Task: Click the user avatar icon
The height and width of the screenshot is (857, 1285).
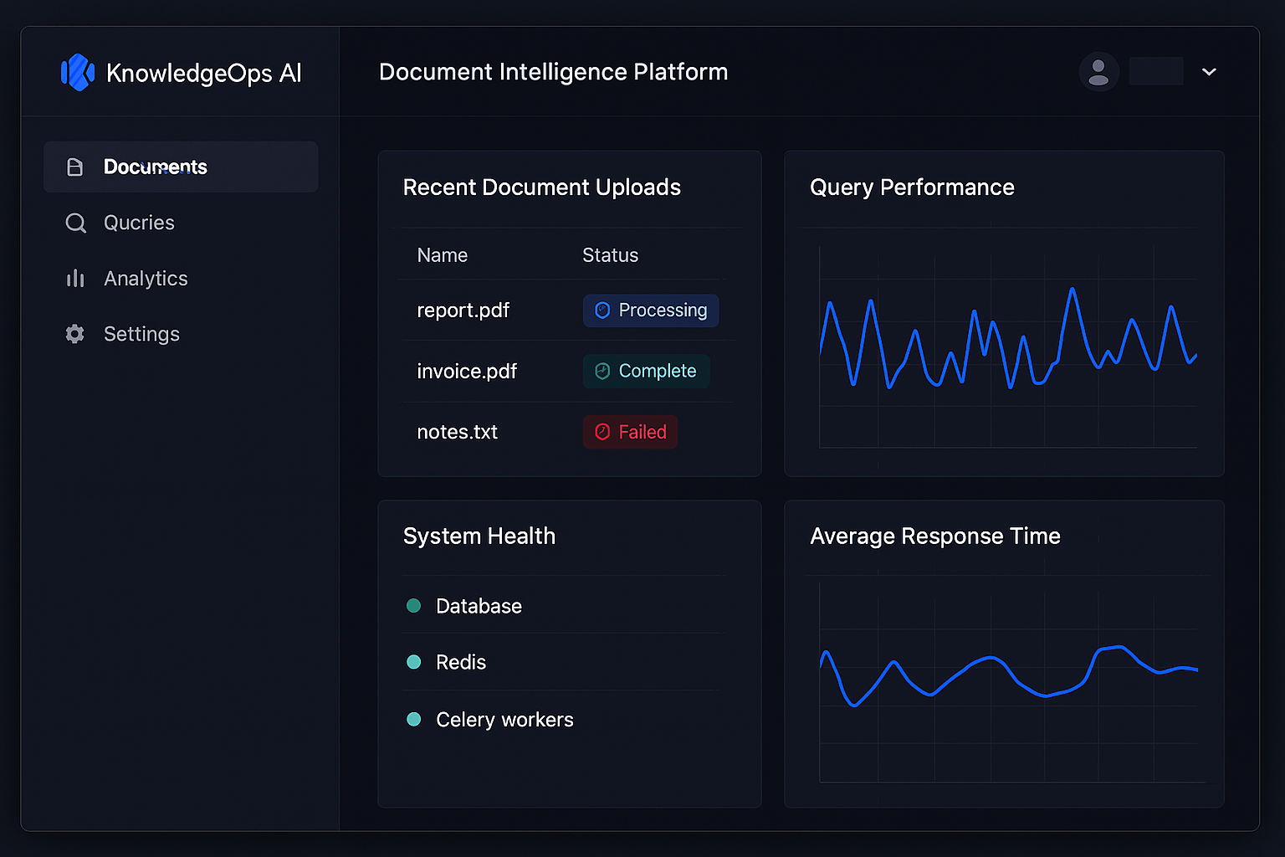Action: [x=1099, y=72]
